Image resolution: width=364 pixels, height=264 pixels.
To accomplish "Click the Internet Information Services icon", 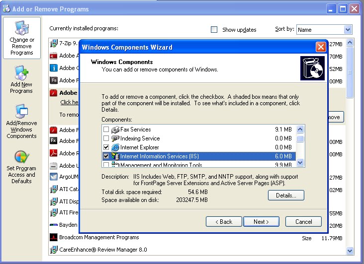I will point(115,156).
